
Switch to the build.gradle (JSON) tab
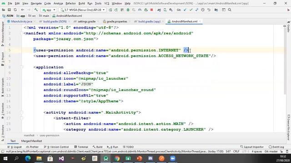tap(55, 21)
